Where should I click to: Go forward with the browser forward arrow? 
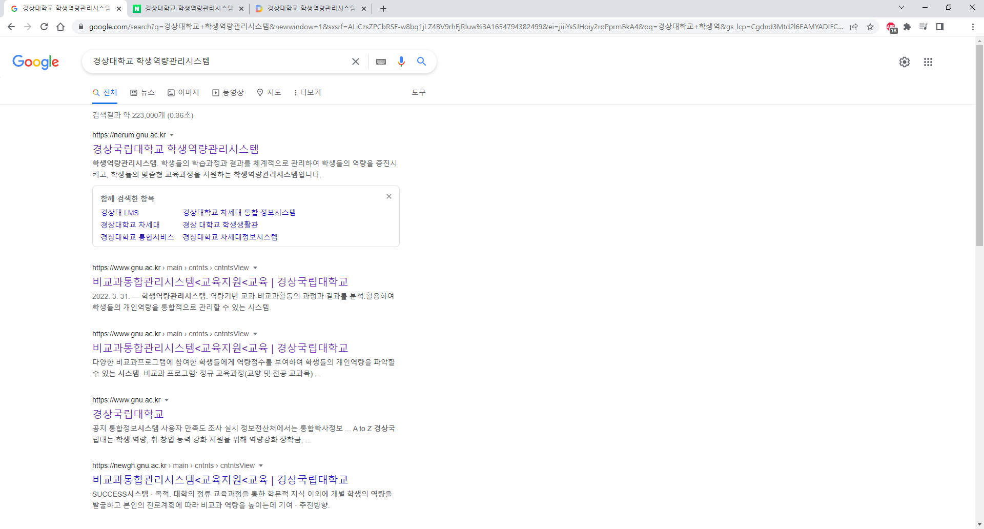pyautogui.click(x=28, y=27)
